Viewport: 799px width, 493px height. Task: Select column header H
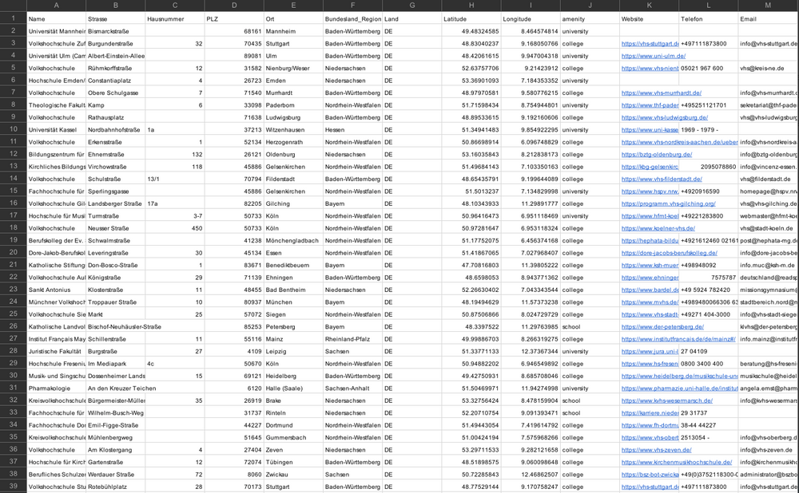pos(471,6)
